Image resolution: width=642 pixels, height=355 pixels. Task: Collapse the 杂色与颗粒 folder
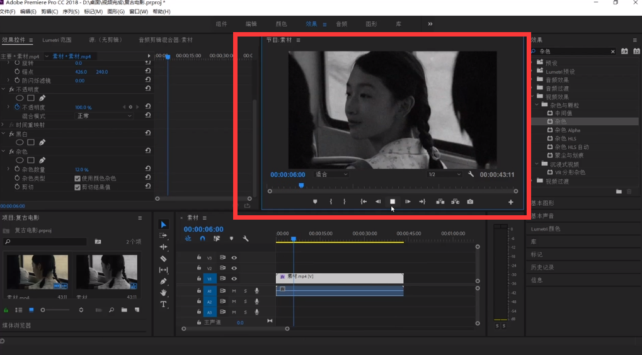coord(537,105)
